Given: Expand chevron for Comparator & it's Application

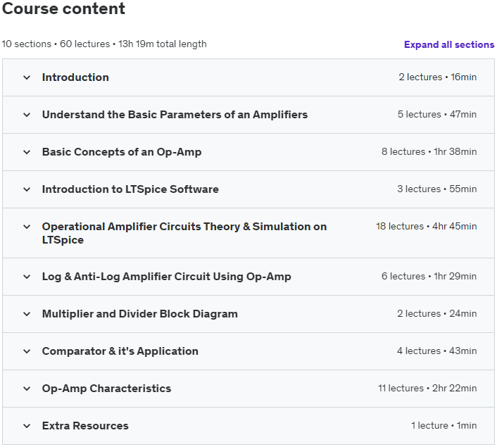Looking at the screenshot, I should click(27, 351).
